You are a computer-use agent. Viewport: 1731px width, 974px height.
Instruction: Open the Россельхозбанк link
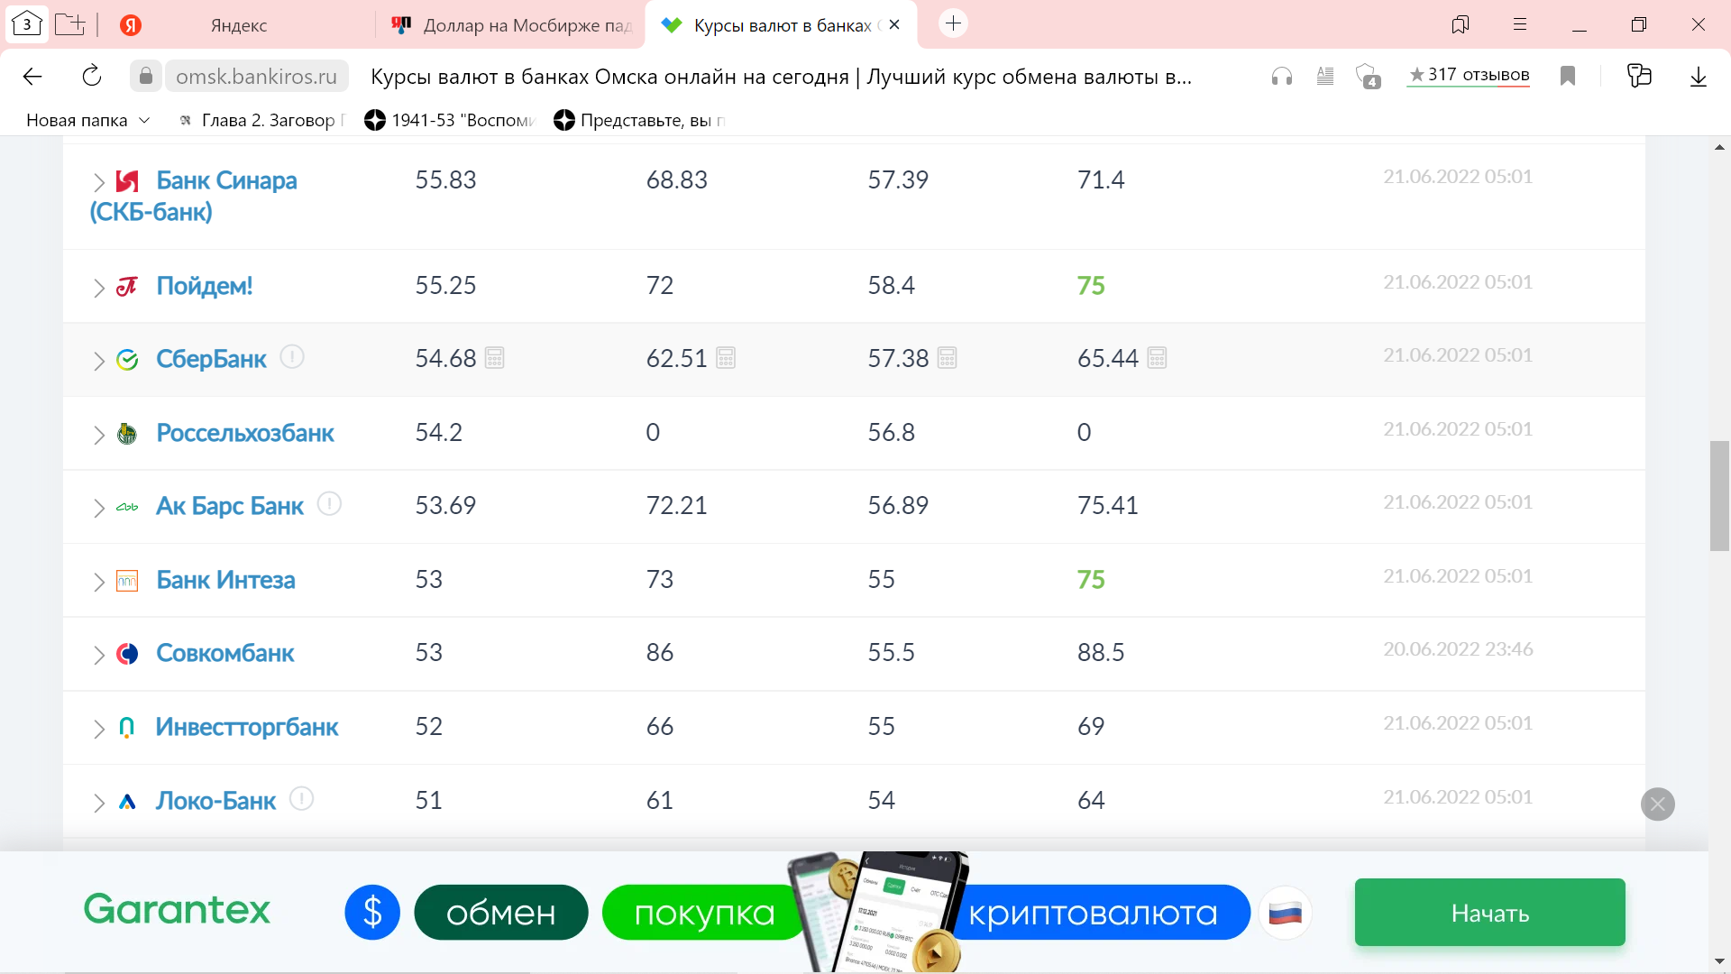pyautogui.click(x=245, y=433)
